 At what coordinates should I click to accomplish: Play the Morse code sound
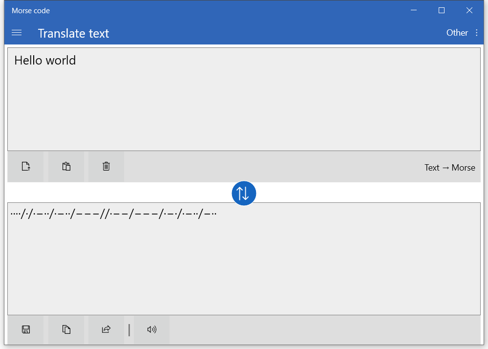[x=151, y=330]
